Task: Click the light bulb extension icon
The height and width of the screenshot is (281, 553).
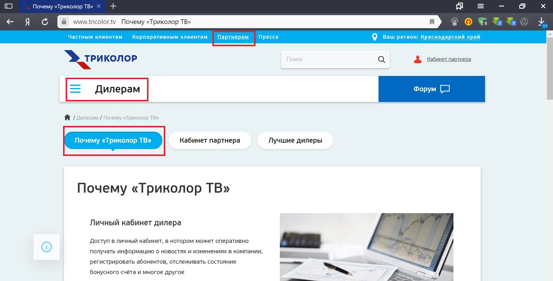Action: click(455, 22)
